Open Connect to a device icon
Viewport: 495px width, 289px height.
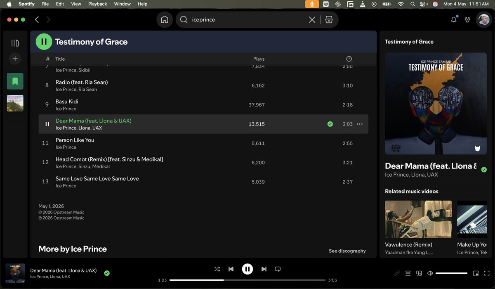pyautogui.click(x=419, y=273)
